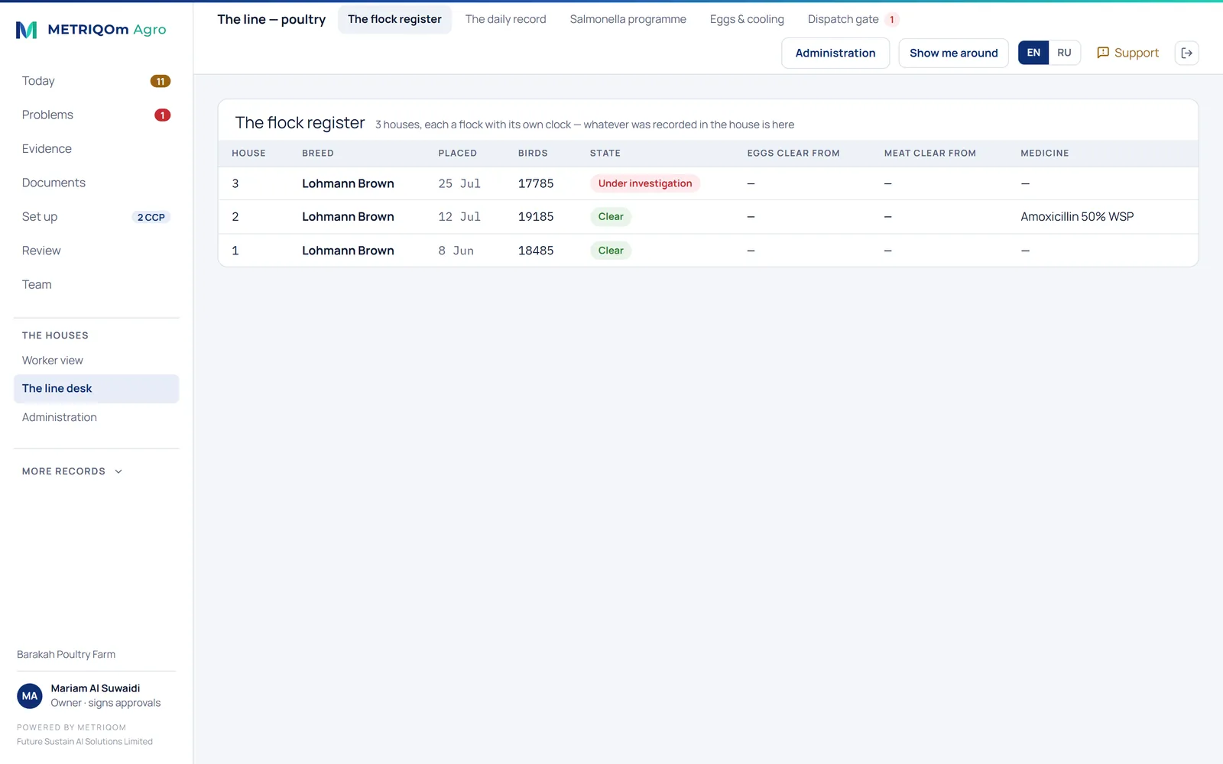1223x764 pixels.
Task: Click bird count 19185
Action: point(536,217)
